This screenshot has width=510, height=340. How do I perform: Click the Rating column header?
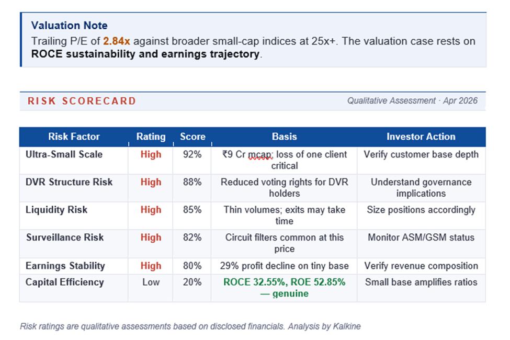point(151,137)
